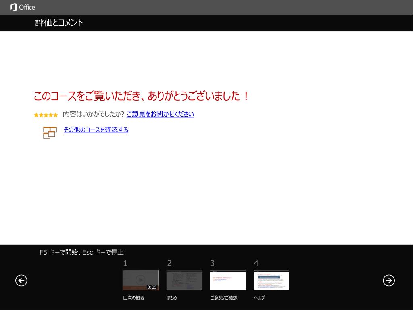Click the Office logo in the header

tap(23, 7)
